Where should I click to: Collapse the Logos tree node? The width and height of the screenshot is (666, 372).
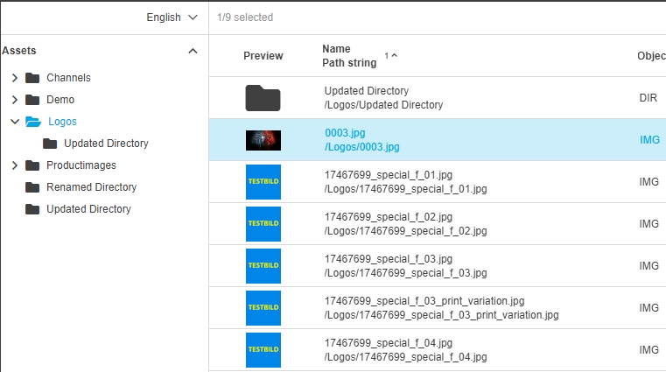click(x=15, y=122)
